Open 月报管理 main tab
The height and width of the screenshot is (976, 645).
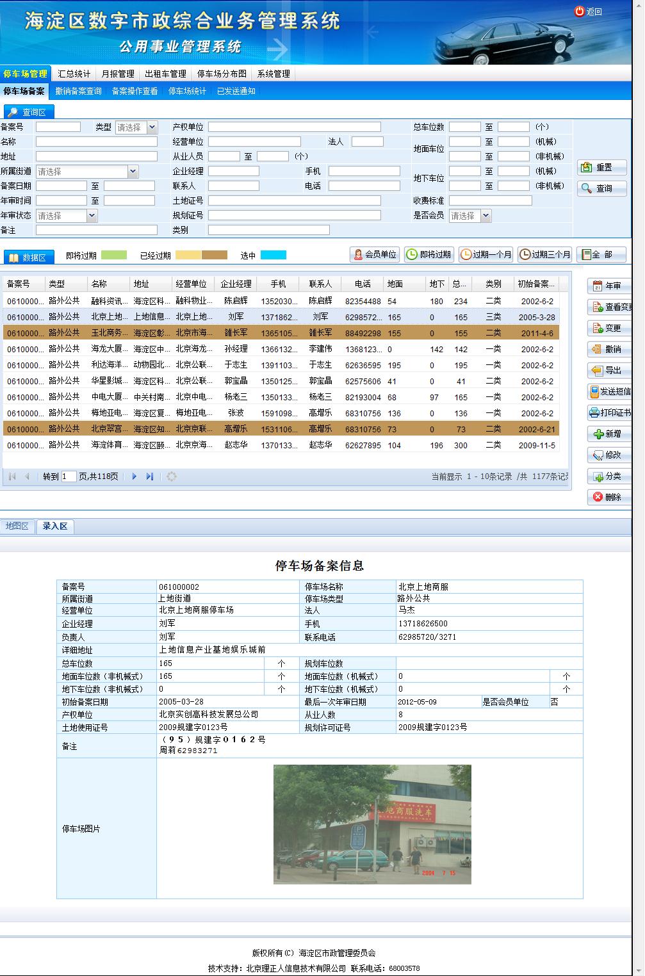tap(118, 74)
